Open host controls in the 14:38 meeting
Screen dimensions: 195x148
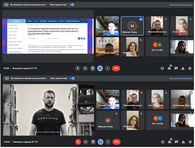tap(190, 68)
